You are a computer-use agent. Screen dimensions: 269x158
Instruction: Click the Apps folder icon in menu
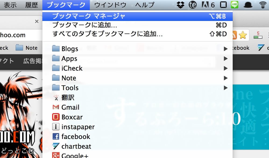(x=56, y=58)
